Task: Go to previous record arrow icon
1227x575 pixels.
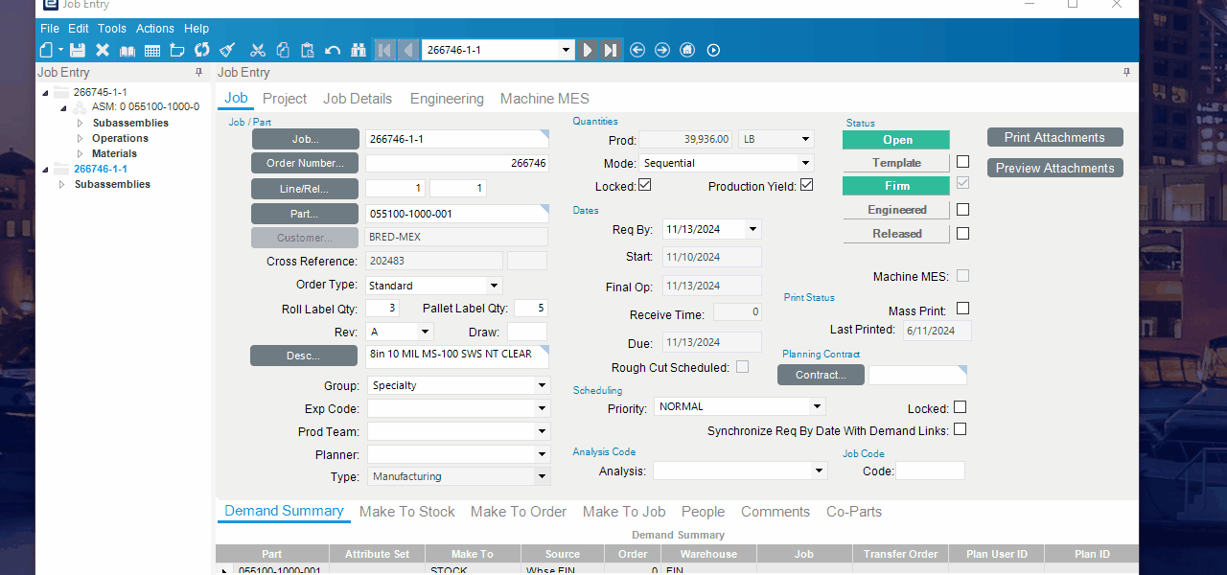Action: click(x=408, y=50)
